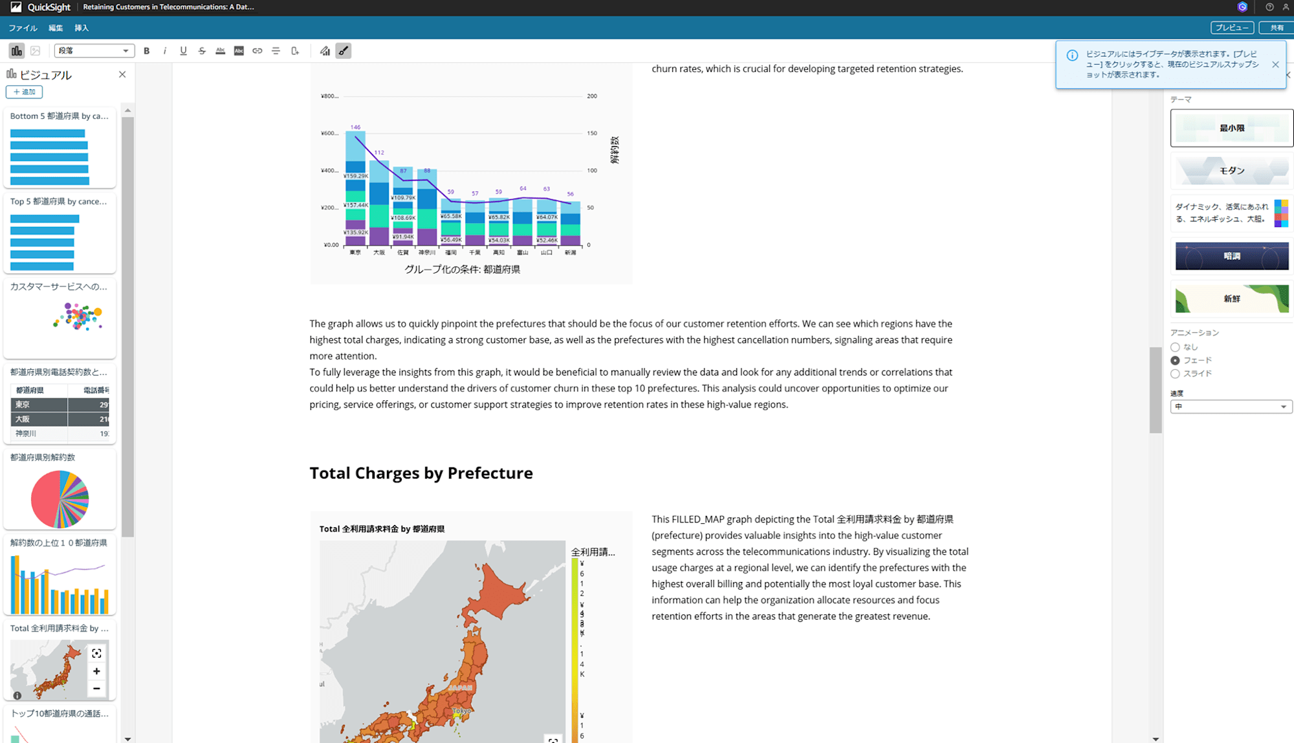
Task: Click the info icon on map thumbnail
Action: [x=17, y=696]
